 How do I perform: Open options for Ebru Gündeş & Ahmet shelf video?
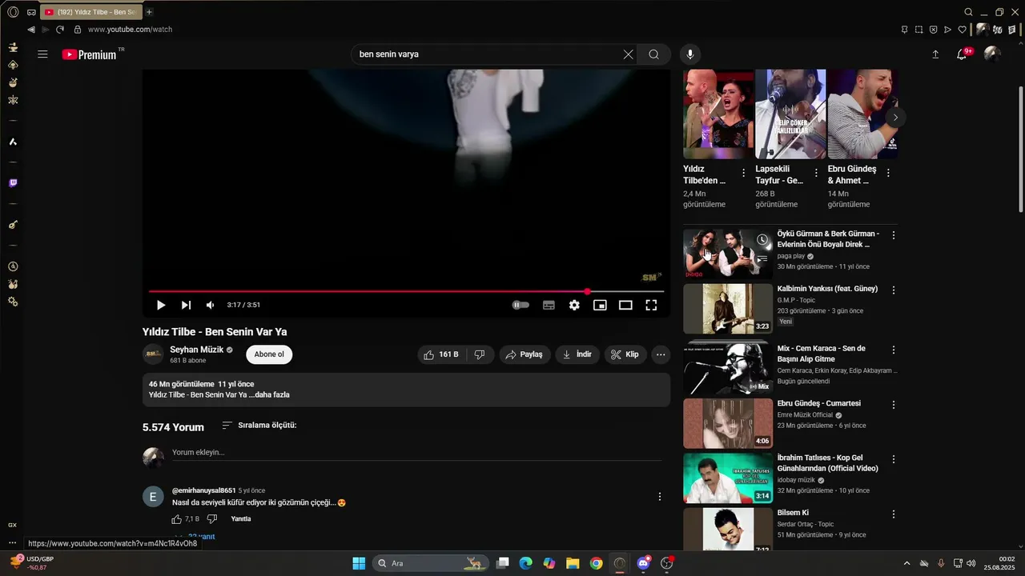coord(887,173)
